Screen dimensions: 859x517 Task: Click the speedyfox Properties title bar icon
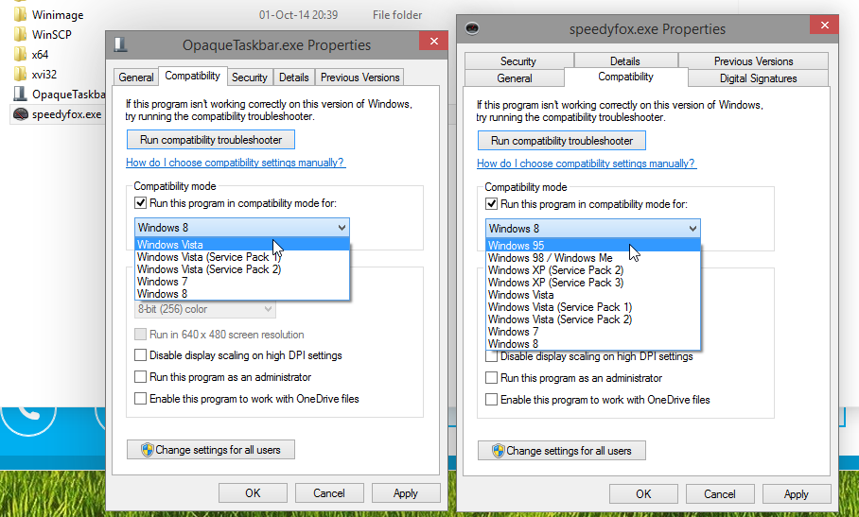[x=472, y=28]
